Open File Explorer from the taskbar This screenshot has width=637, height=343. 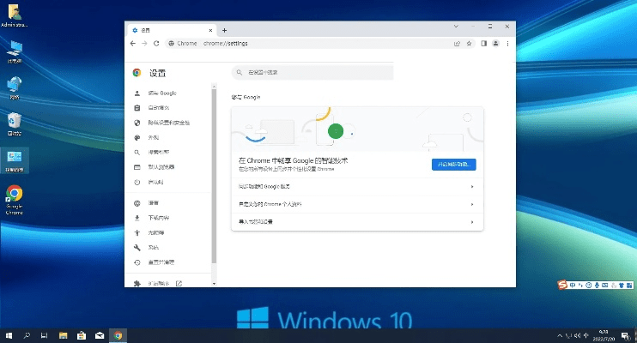(63, 335)
